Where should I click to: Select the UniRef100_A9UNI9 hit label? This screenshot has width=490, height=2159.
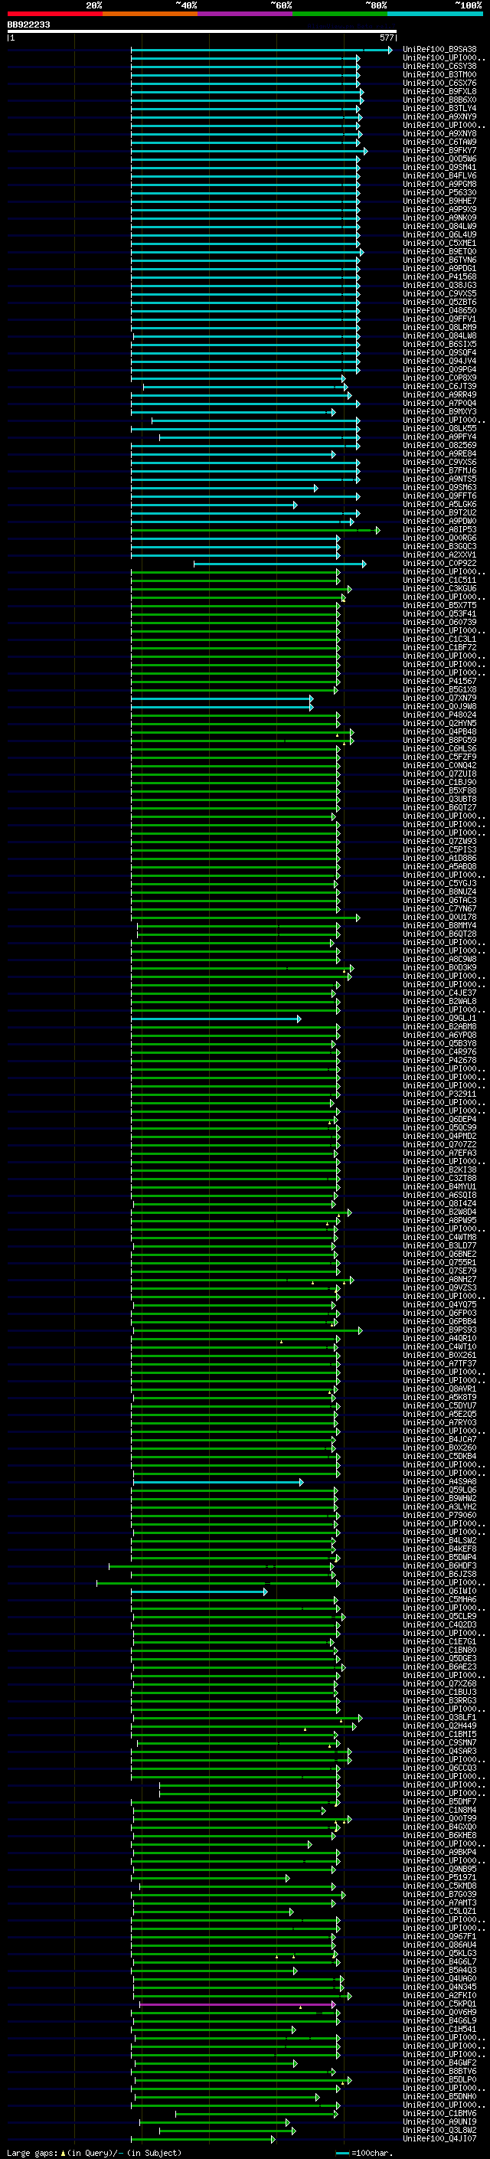click(x=439, y=2121)
